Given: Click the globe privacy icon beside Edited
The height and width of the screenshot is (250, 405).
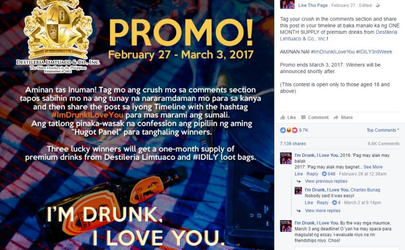Looking at the screenshot, I should [378, 5].
